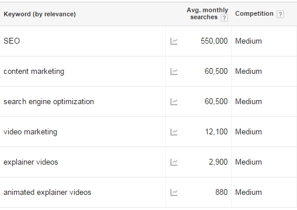View trend chart for animated explainer videos
Screen dimensions: 297x210
(174, 193)
